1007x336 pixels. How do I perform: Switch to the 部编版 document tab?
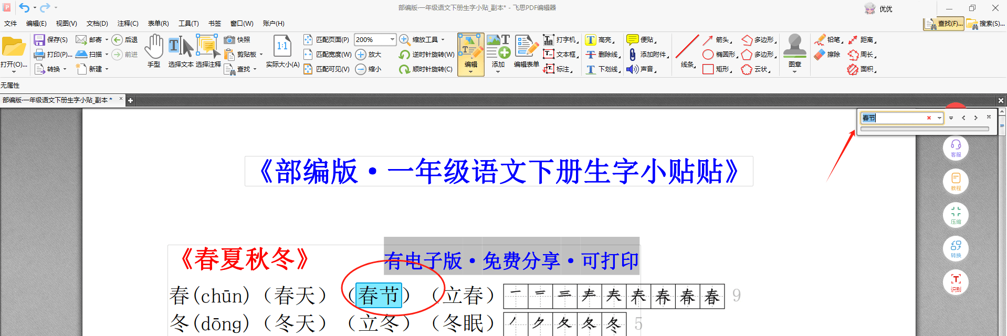(x=58, y=100)
